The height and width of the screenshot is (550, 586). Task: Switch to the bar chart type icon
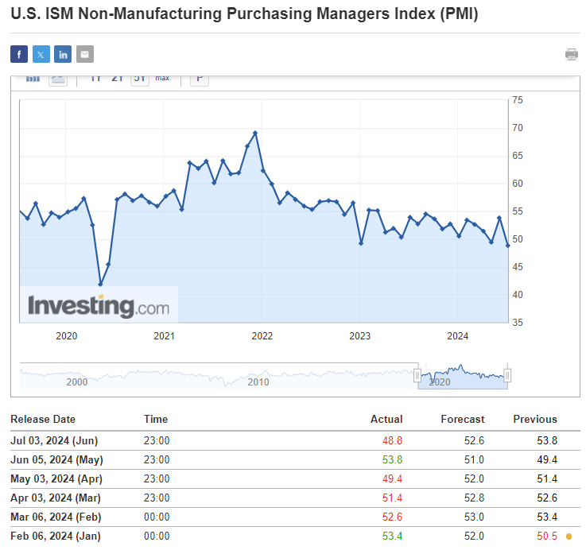(33, 78)
